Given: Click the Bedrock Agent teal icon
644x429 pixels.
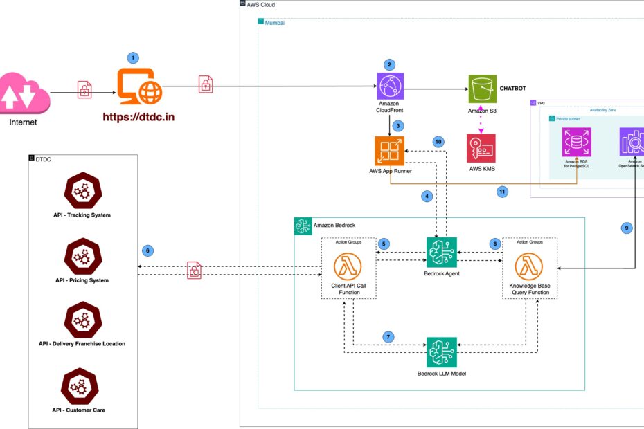Looking at the screenshot, I should pos(442,252).
